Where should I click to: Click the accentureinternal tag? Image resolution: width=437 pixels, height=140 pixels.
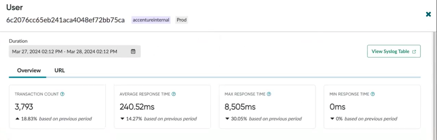click(x=151, y=20)
